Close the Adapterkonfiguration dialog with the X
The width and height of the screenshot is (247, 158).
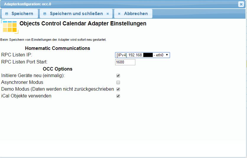[241, 4]
